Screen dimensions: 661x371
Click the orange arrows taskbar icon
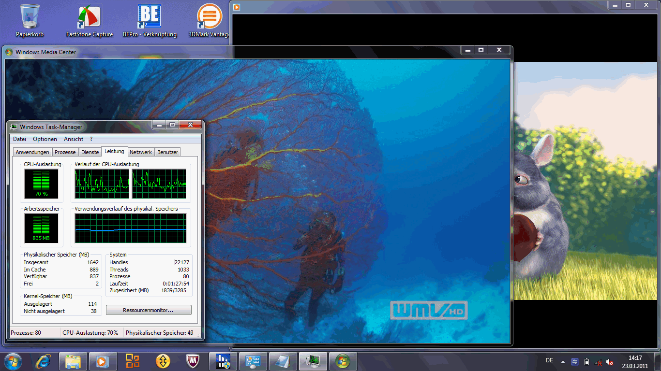coord(163,361)
